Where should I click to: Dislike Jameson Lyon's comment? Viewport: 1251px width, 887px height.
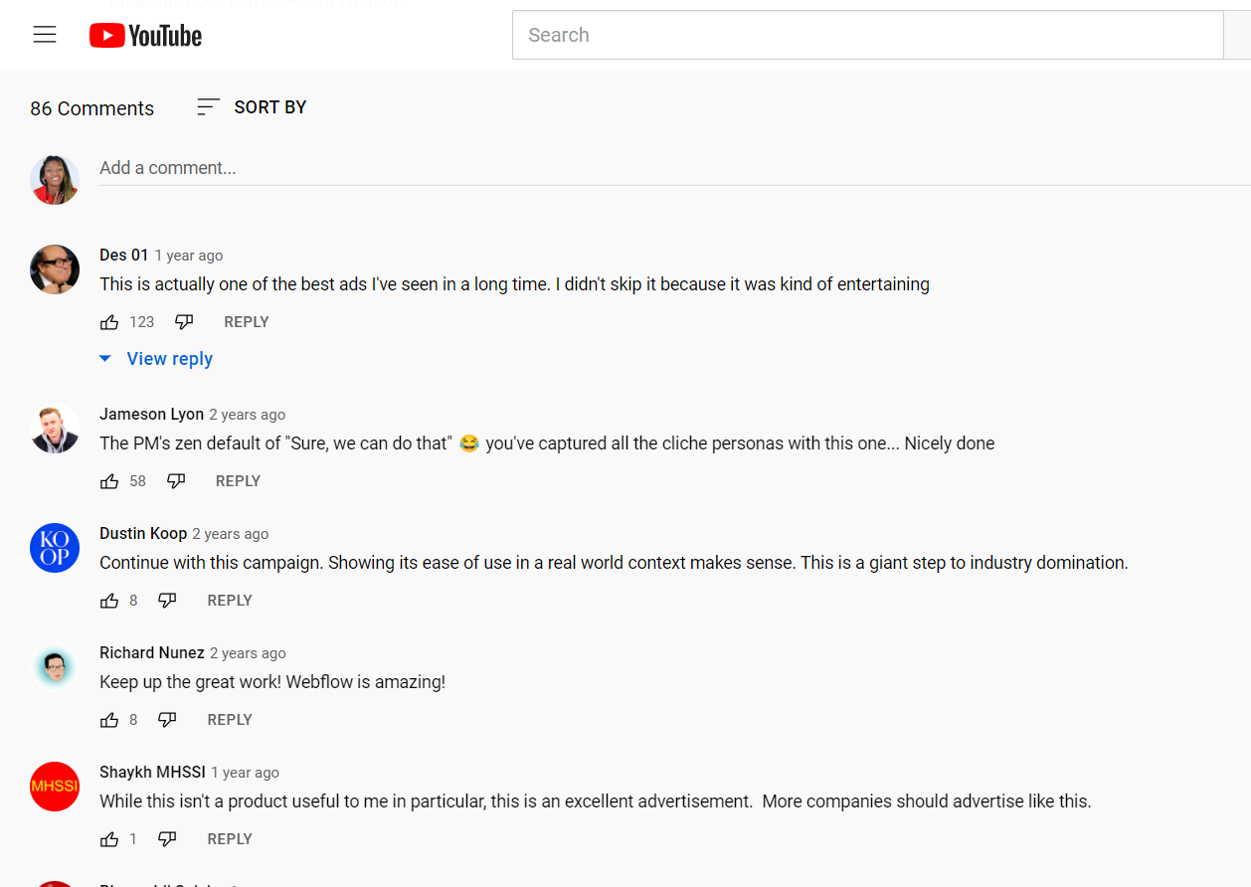(x=176, y=481)
